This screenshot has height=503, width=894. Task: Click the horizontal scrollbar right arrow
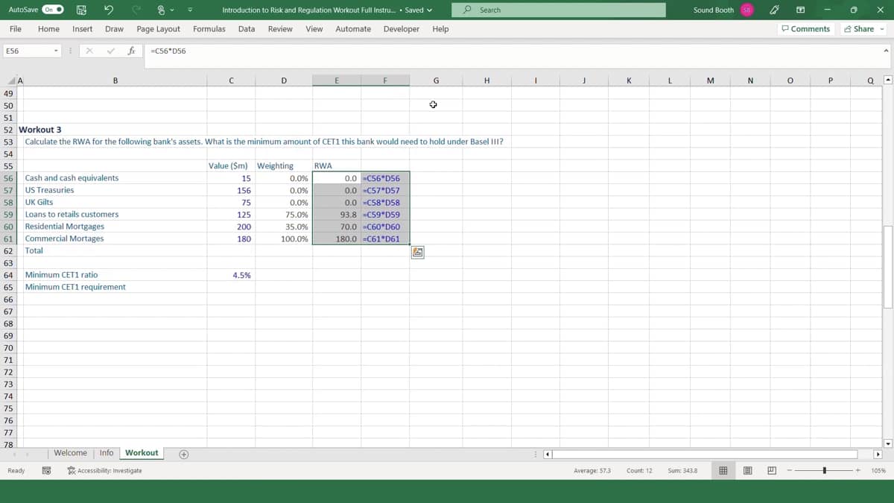click(x=878, y=454)
